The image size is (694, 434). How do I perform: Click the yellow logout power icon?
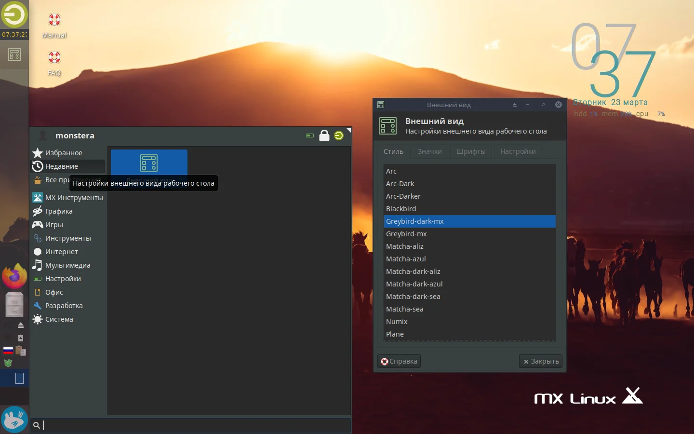click(339, 136)
